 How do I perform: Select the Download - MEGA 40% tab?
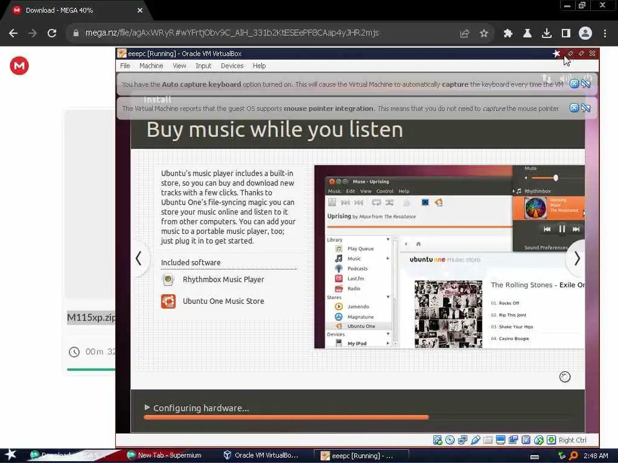point(75,10)
